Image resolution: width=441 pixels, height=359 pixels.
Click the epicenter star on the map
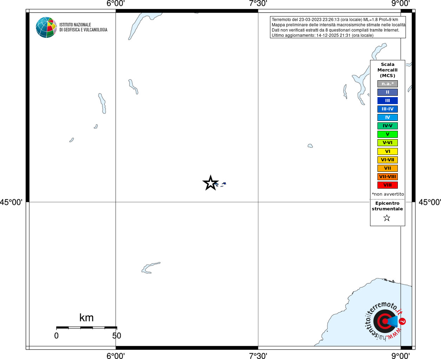[x=210, y=183]
